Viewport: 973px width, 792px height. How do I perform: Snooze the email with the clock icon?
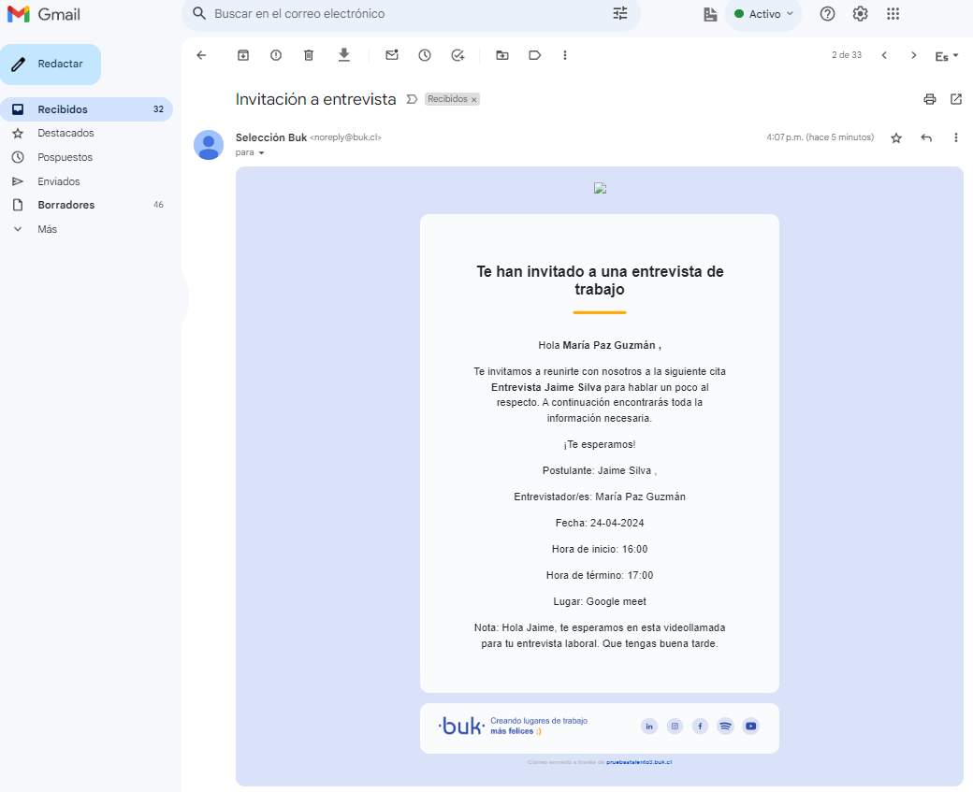pyautogui.click(x=425, y=55)
